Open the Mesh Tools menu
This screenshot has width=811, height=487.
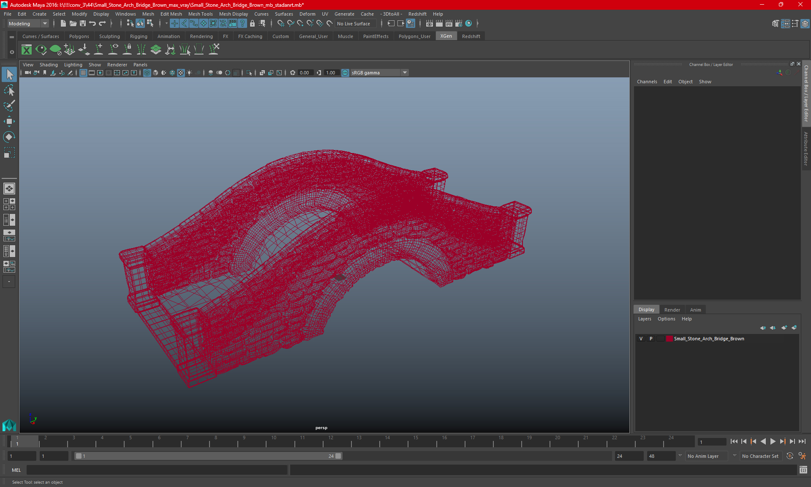point(200,14)
